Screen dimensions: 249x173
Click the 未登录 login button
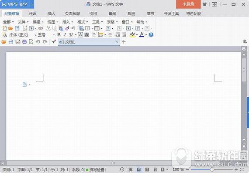click(188, 4)
